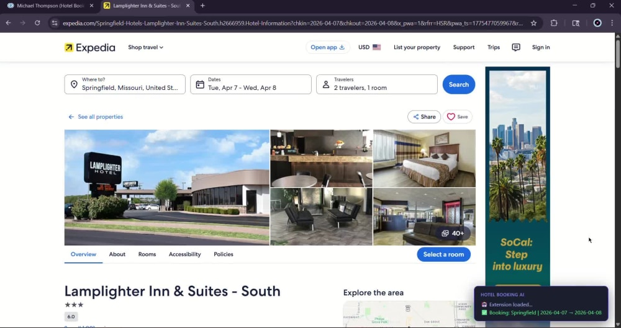Viewport: 621px width, 328px height.
Task: Click the US flag icon
Action: (x=377, y=48)
